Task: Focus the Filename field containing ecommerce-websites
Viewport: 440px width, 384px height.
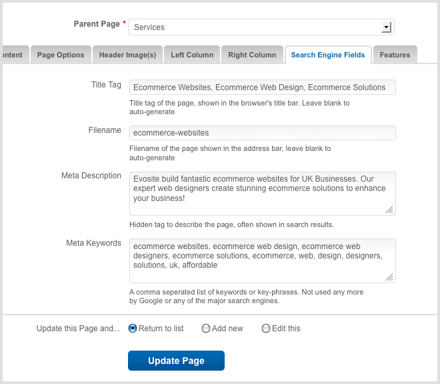Action: pos(263,133)
